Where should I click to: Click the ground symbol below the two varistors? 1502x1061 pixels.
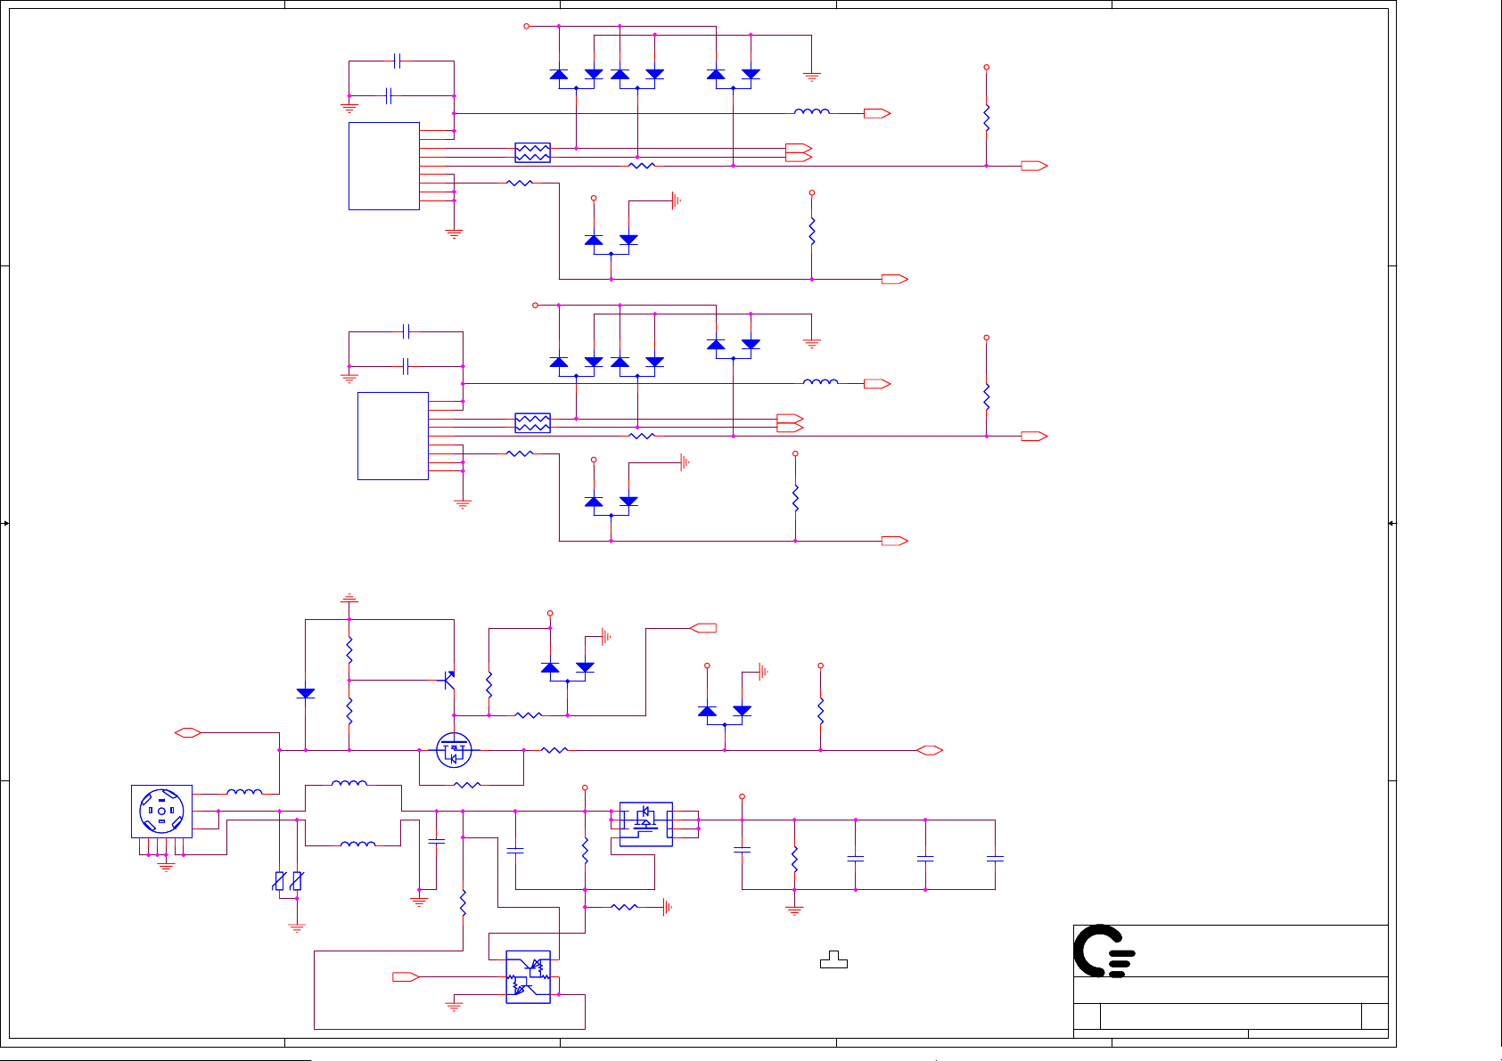297,926
